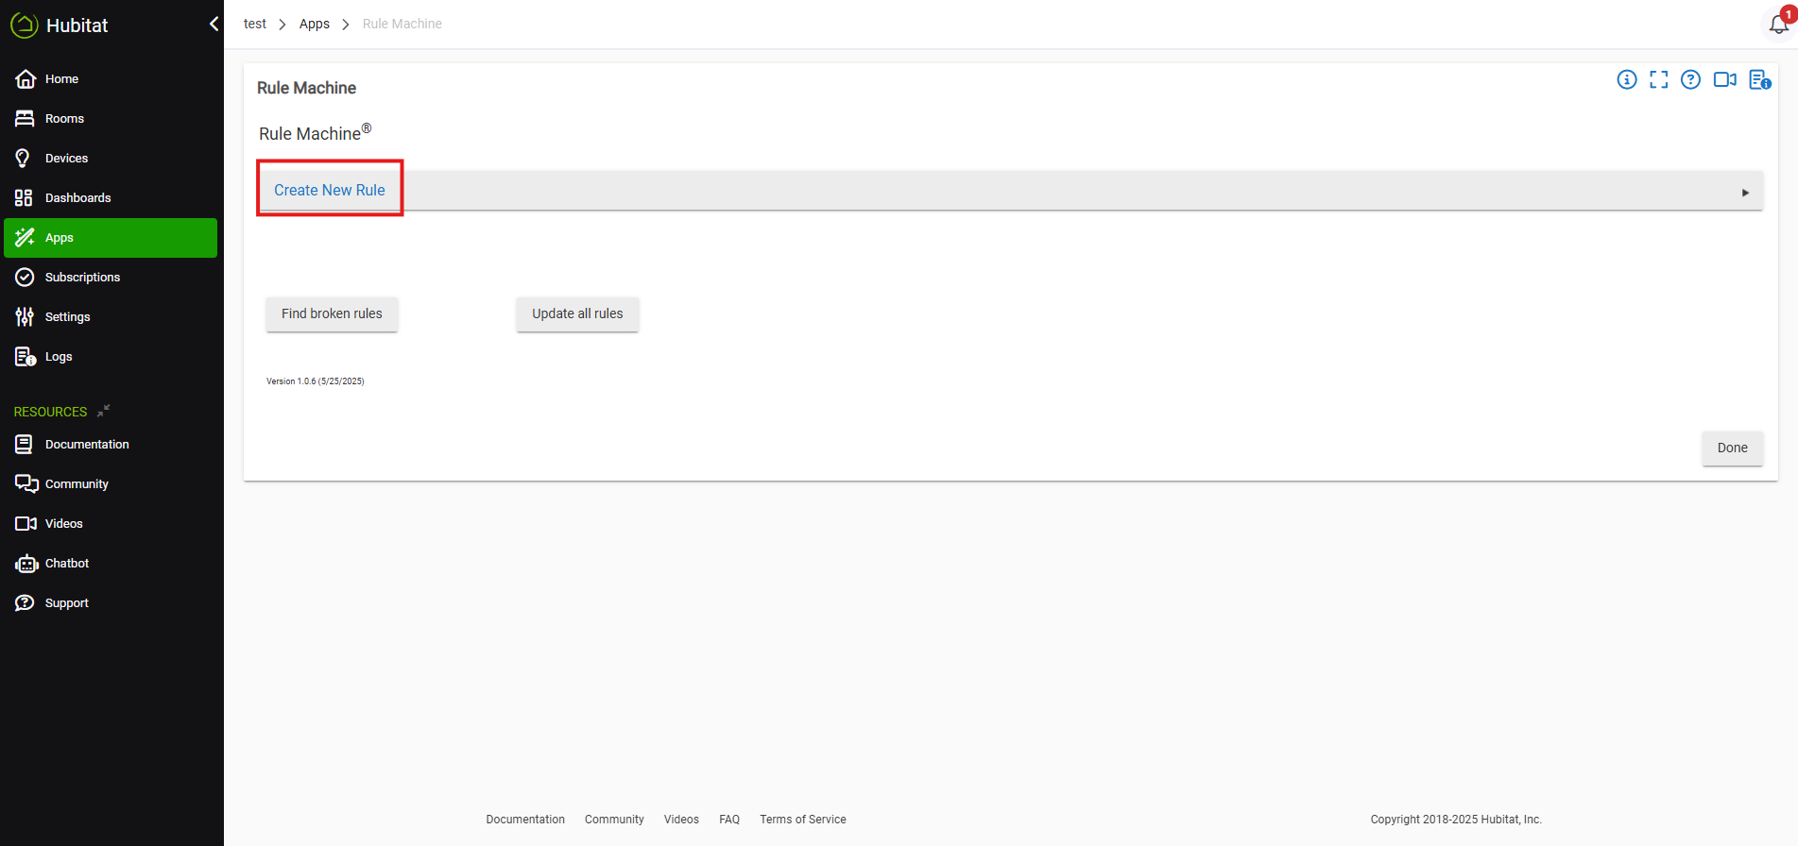Image resolution: width=1798 pixels, height=846 pixels.
Task: Open the help question mark icon
Action: point(1691,79)
